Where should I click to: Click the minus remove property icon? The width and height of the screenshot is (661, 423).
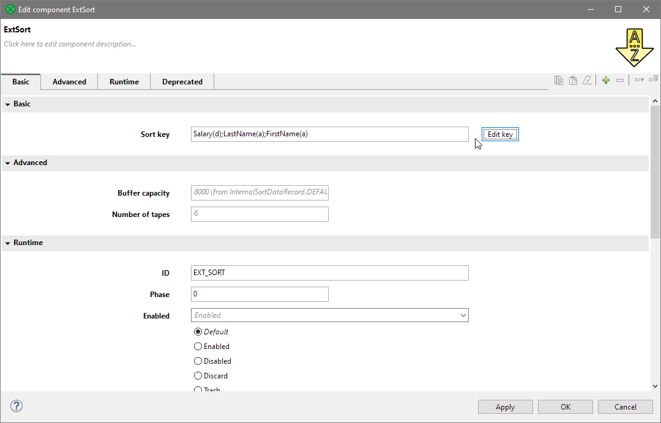[620, 80]
